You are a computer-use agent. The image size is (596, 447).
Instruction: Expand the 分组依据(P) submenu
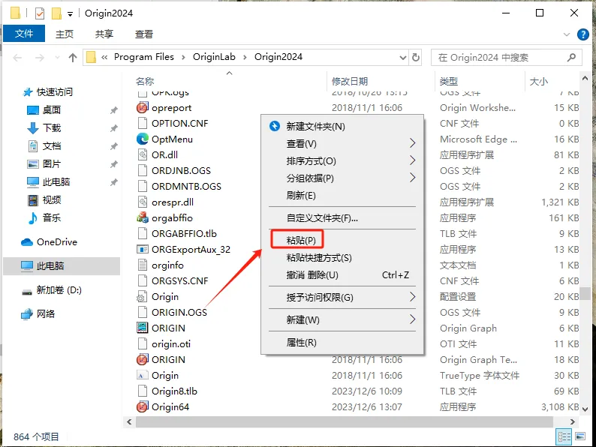click(342, 178)
